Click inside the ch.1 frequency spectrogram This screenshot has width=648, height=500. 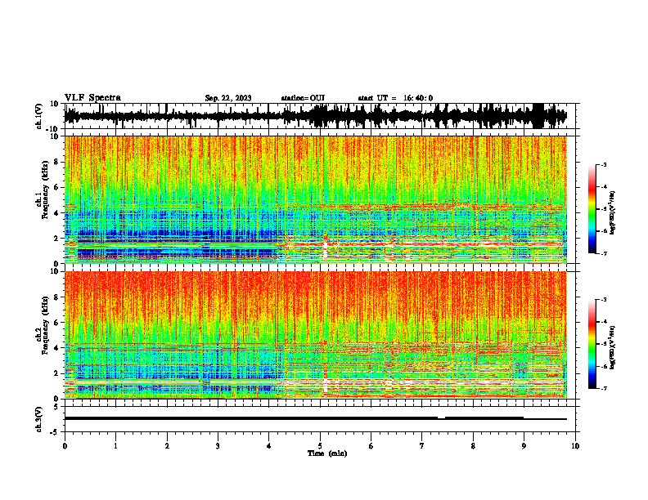tap(322, 199)
